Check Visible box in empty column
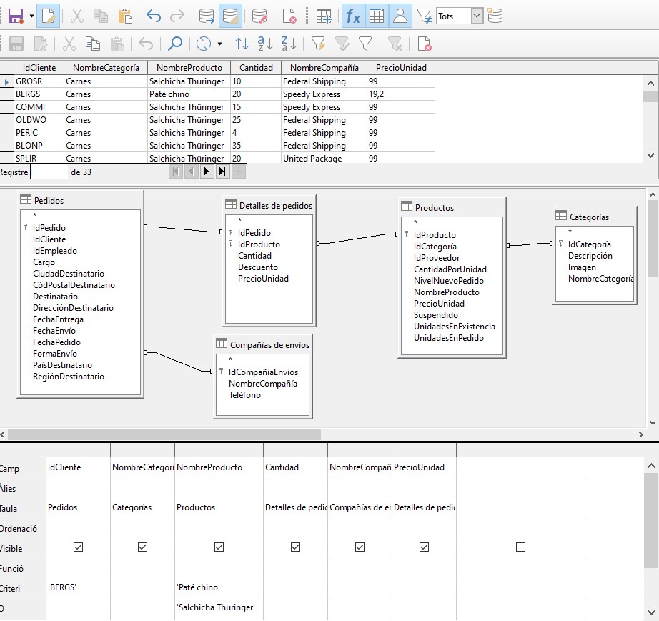This screenshot has width=659, height=621. [x=521, y=547]
